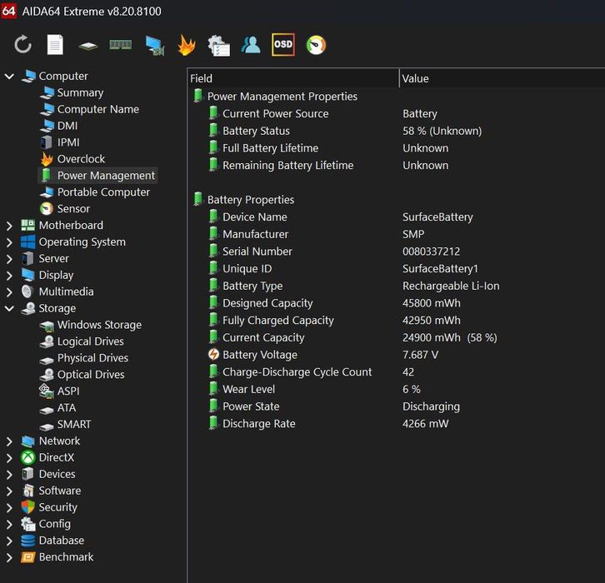Launch the flame stability test icon

[186, 45]
